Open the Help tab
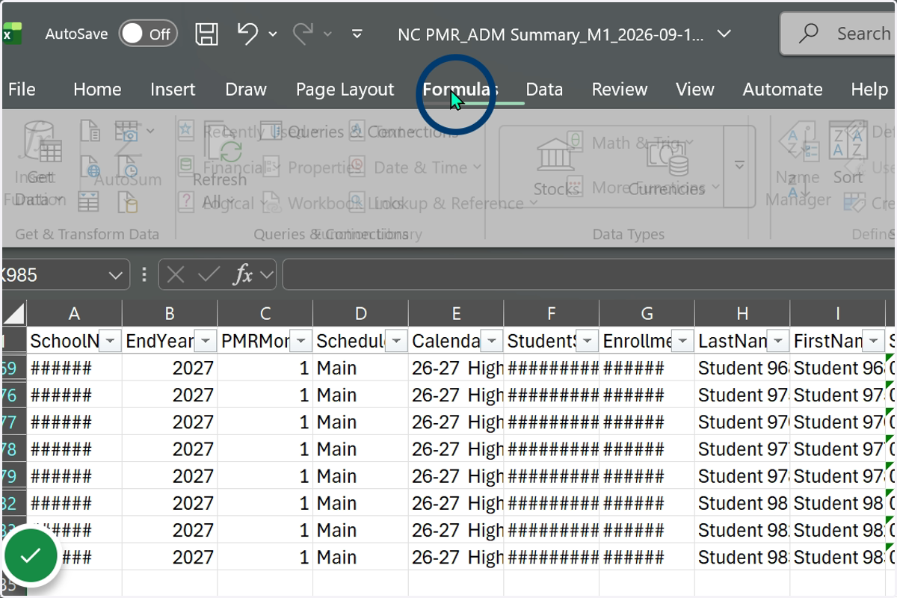Viewport: 897px width, 598px height. 869,89
